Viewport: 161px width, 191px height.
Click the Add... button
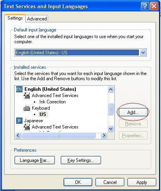pyautogui.click(x=133, y=112)
